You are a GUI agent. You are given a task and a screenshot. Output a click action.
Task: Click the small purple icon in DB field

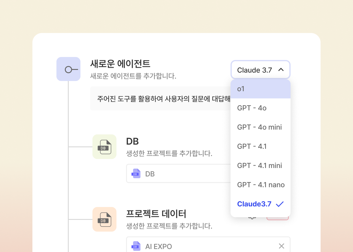136,174
